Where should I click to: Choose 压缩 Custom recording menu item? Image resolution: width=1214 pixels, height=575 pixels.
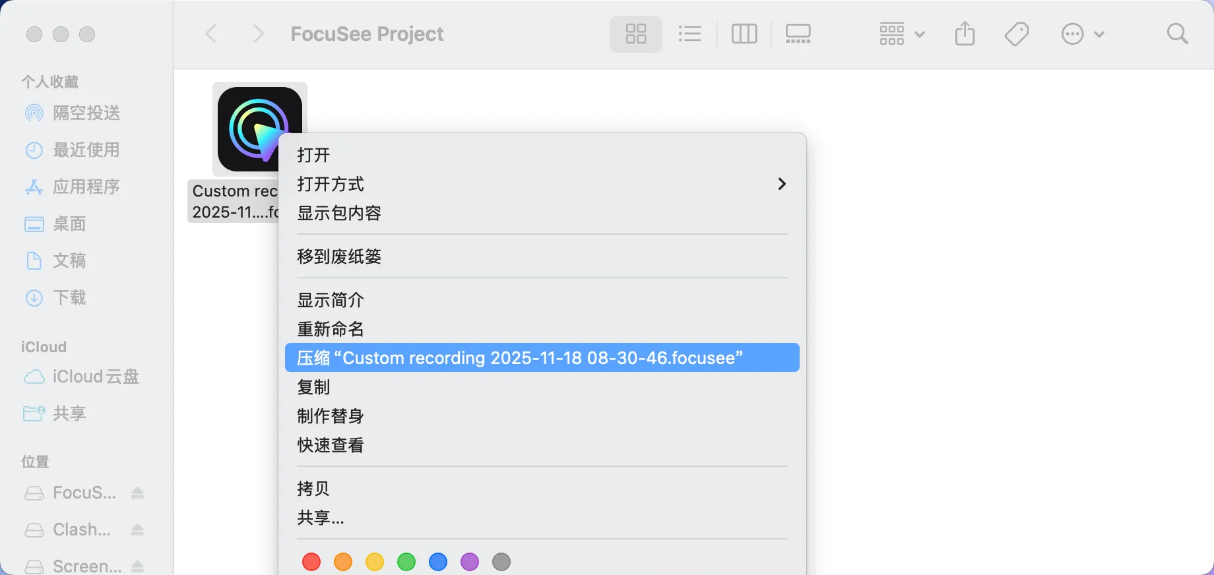(542, 357)
